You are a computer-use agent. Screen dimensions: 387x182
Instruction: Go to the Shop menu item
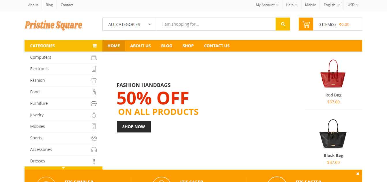[188, 46]
